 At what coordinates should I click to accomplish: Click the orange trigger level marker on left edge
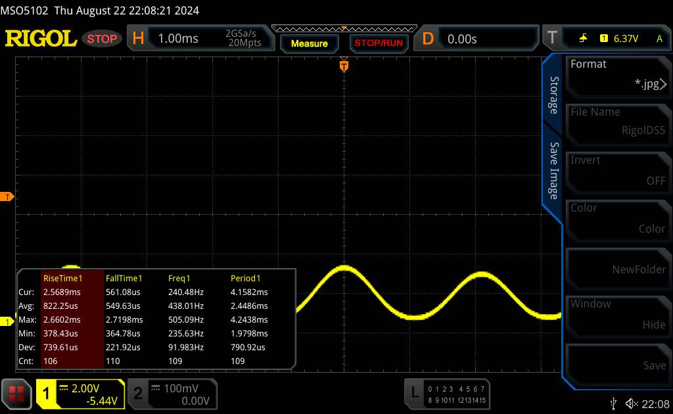coord(7,197)
